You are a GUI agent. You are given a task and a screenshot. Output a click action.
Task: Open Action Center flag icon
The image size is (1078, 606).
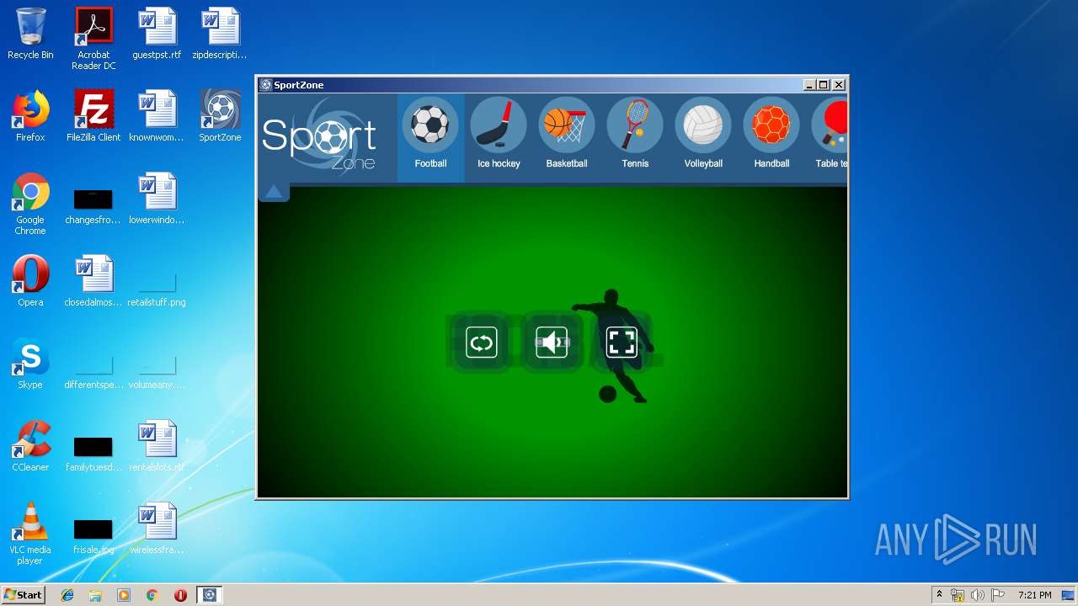(x=998, y=595)
